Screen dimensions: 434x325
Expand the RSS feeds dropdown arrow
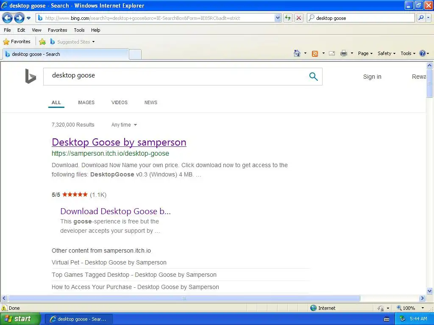tap(323, 53)
